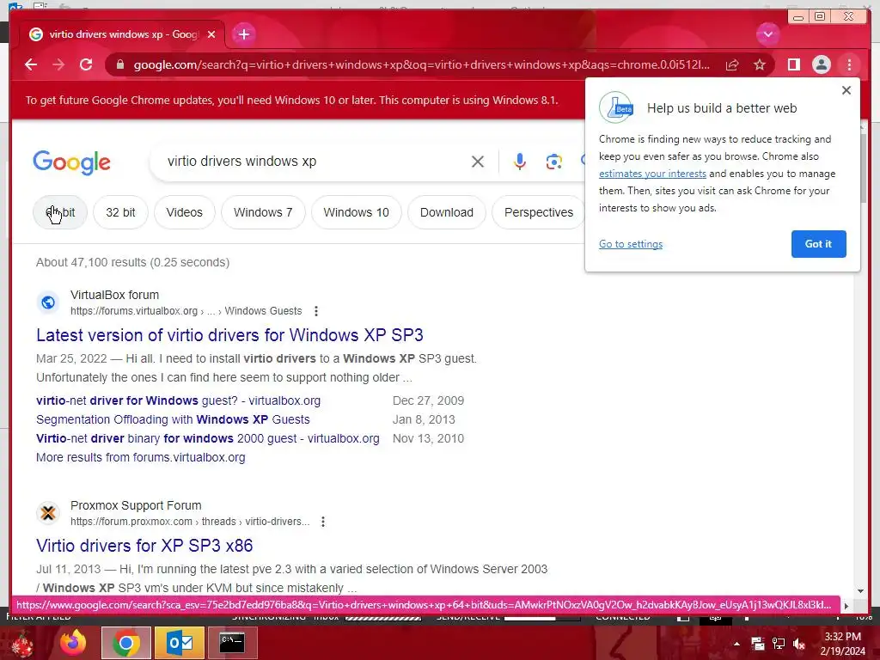This screenshot has width=880, height=660.
Task: Open Segmentation Offloading with Windows XP Guests
Action: coord(173,419)
